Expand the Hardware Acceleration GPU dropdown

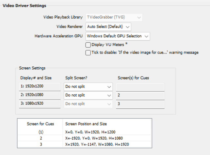point(118,36)
